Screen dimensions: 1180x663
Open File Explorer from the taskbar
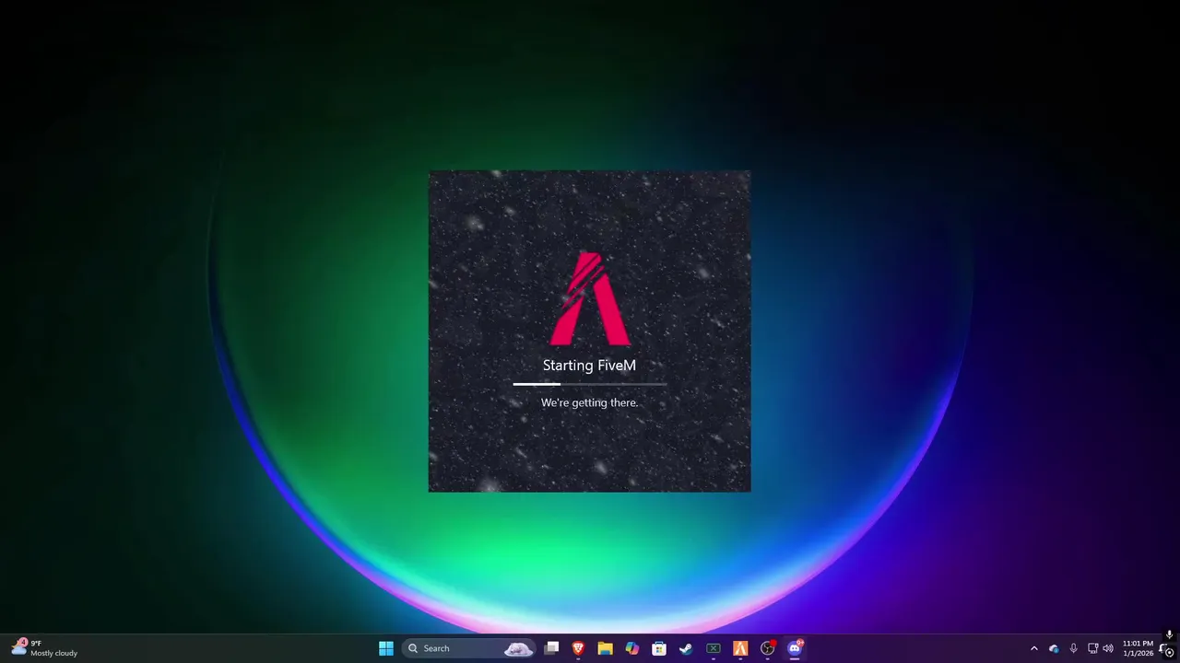click(605, 648)
